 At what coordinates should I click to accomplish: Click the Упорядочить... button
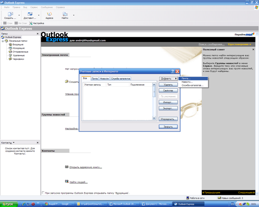click(x=168, y=119)
